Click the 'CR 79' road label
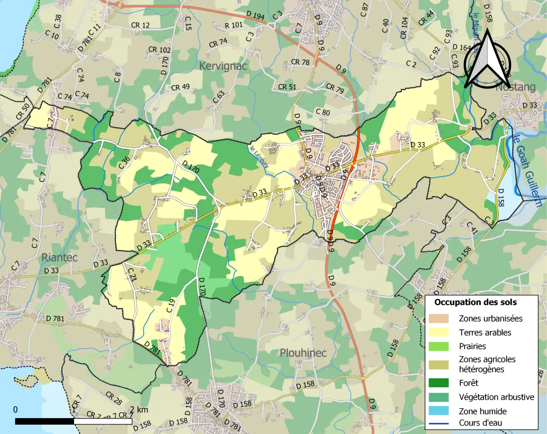The image size is (547, 434). 335,88
